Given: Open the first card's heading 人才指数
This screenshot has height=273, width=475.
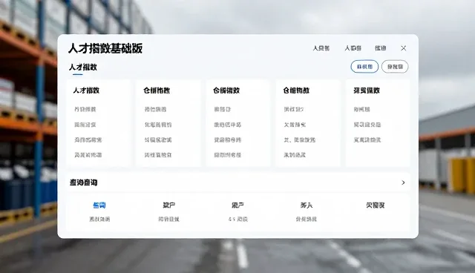Looking at the screenshot, I should point(86,91).
